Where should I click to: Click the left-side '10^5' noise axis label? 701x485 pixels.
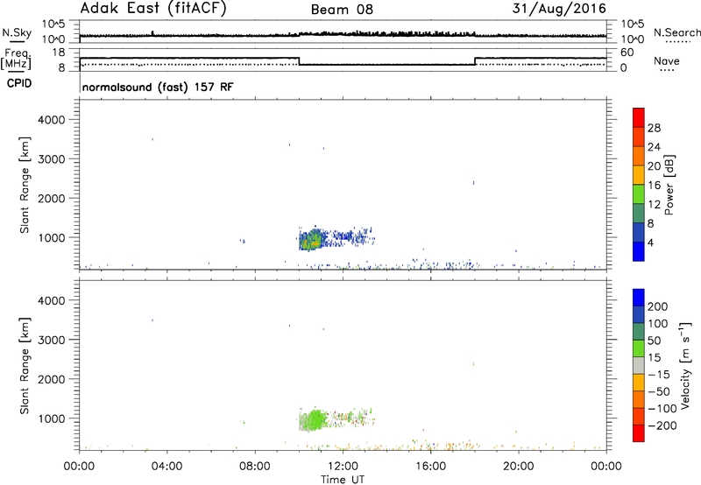(x=53, y=25)
